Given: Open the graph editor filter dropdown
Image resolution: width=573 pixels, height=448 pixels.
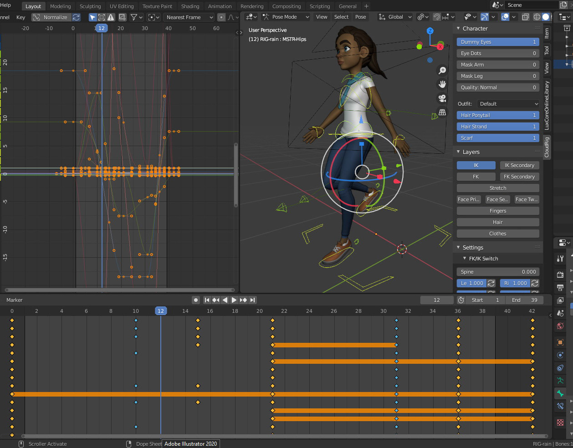Looking at the screenshot, I should [x=137, y=17].
